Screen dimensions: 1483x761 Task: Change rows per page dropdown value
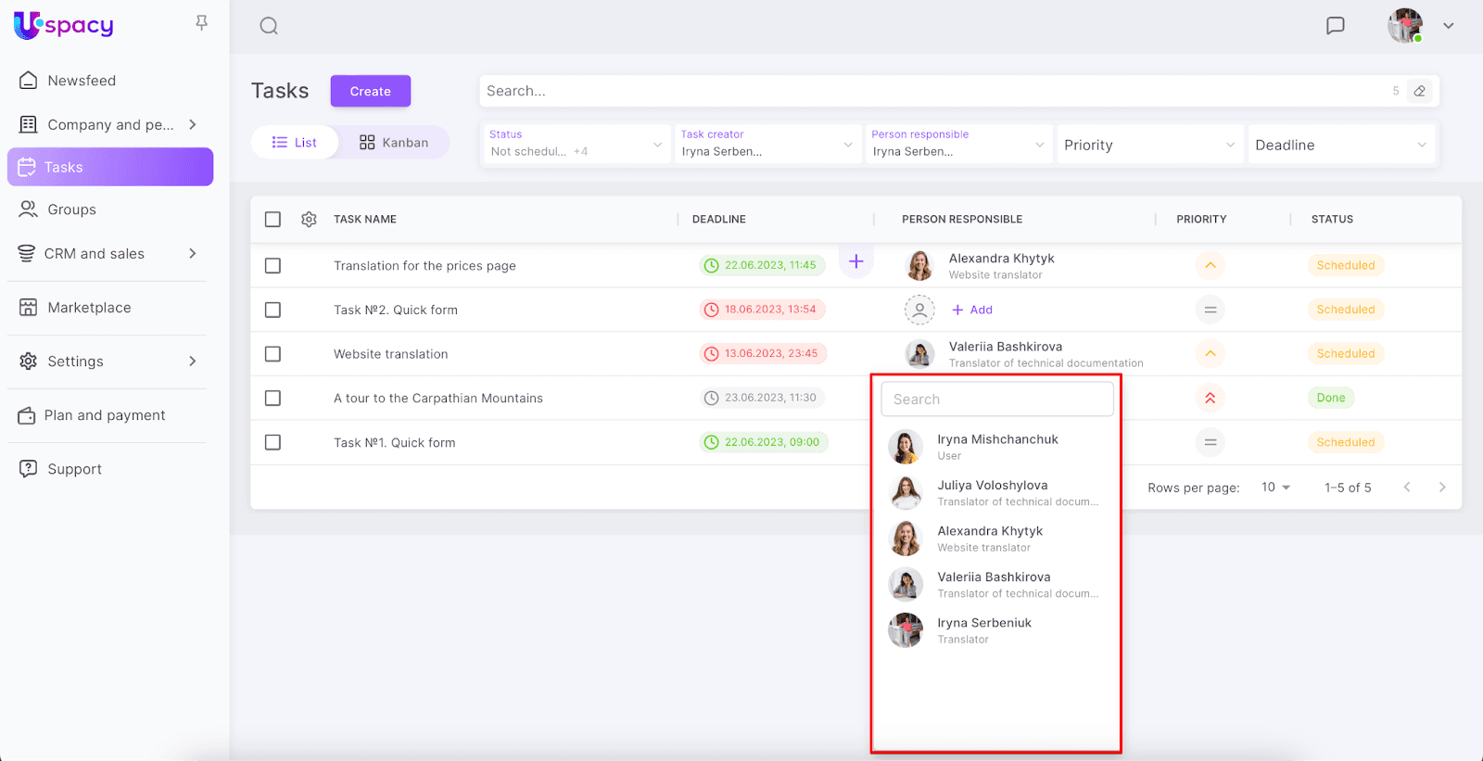(x=1275, y=488)
